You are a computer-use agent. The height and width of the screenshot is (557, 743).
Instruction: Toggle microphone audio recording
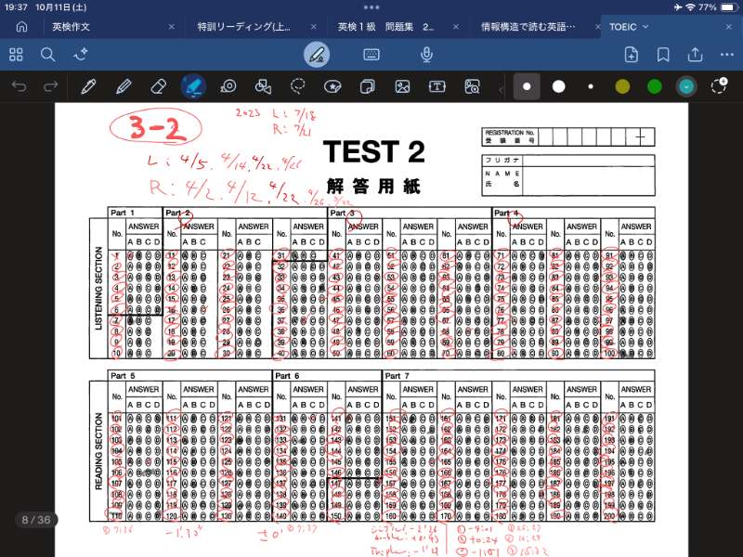coord(427,55)
